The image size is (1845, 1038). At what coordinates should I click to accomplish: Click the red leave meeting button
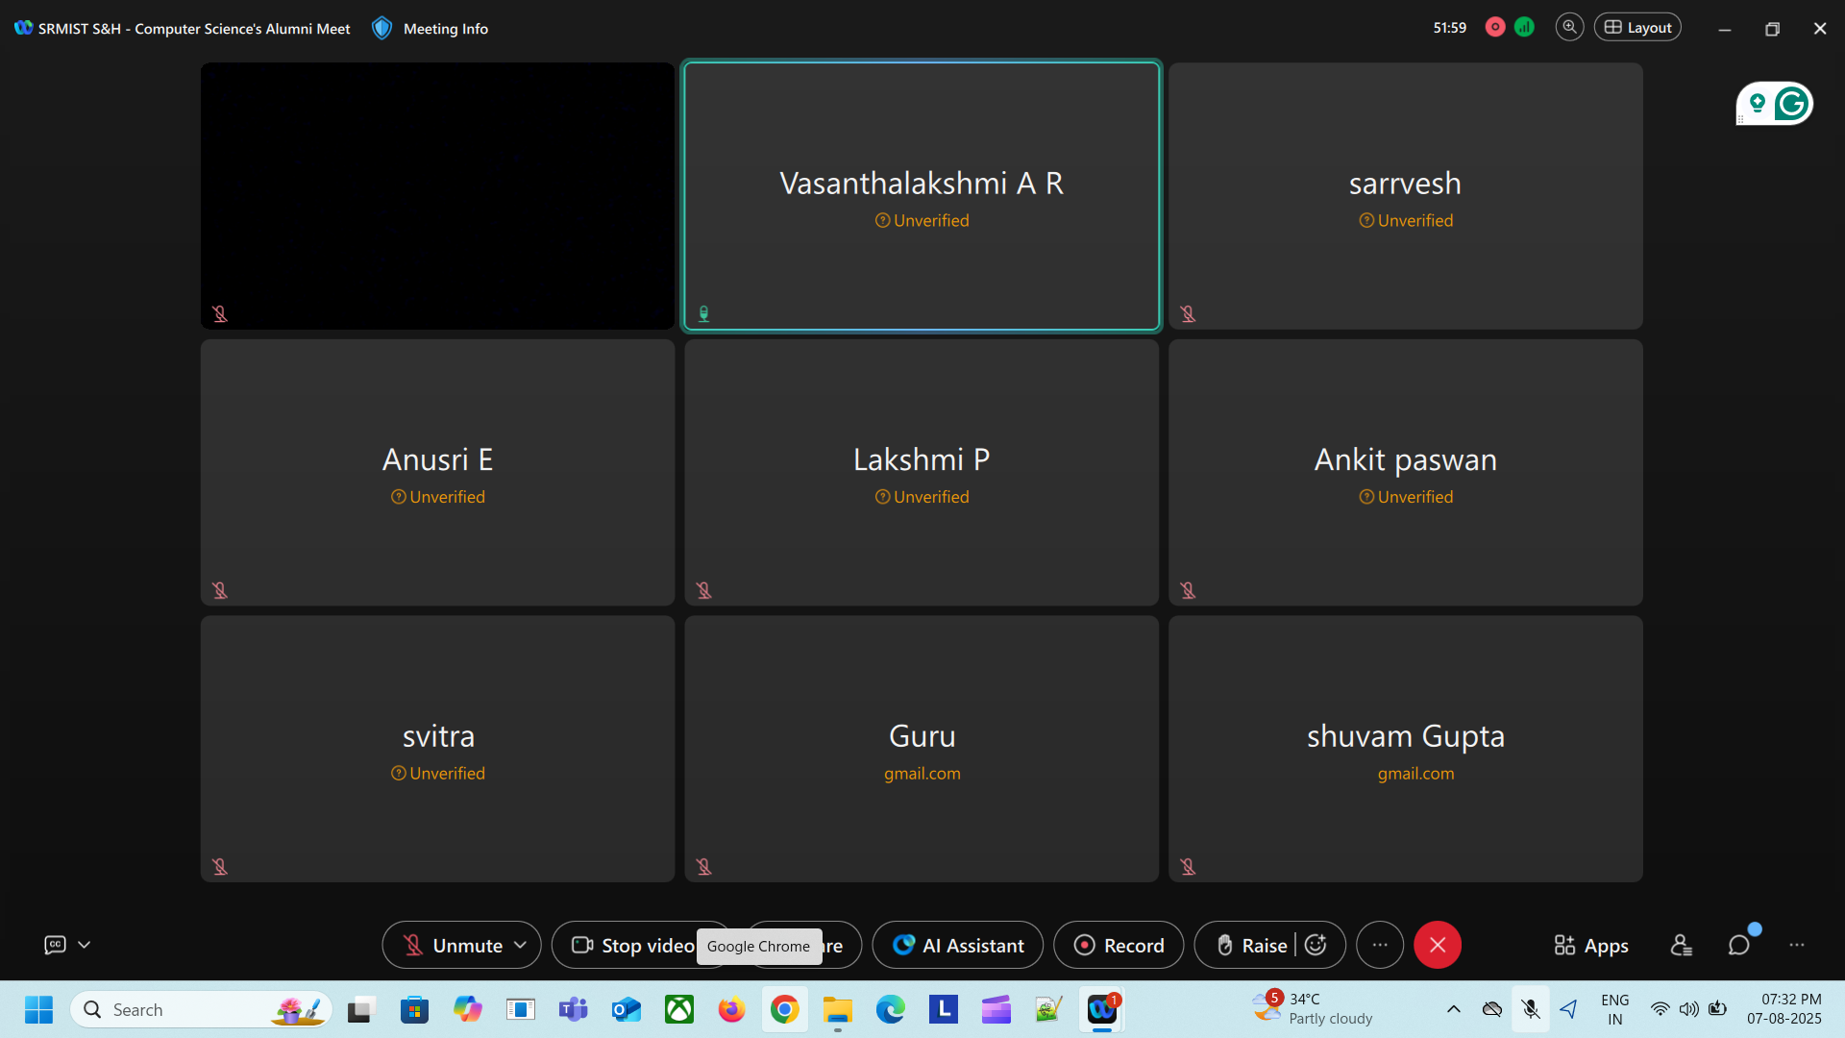[x=1438, y=946]
